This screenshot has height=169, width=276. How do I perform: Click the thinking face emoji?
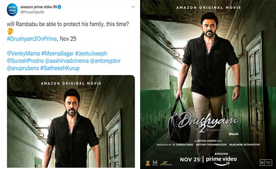tap(10, 31)
